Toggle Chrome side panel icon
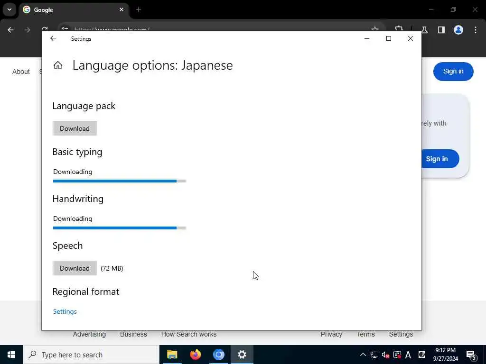 tap(441, 30)
